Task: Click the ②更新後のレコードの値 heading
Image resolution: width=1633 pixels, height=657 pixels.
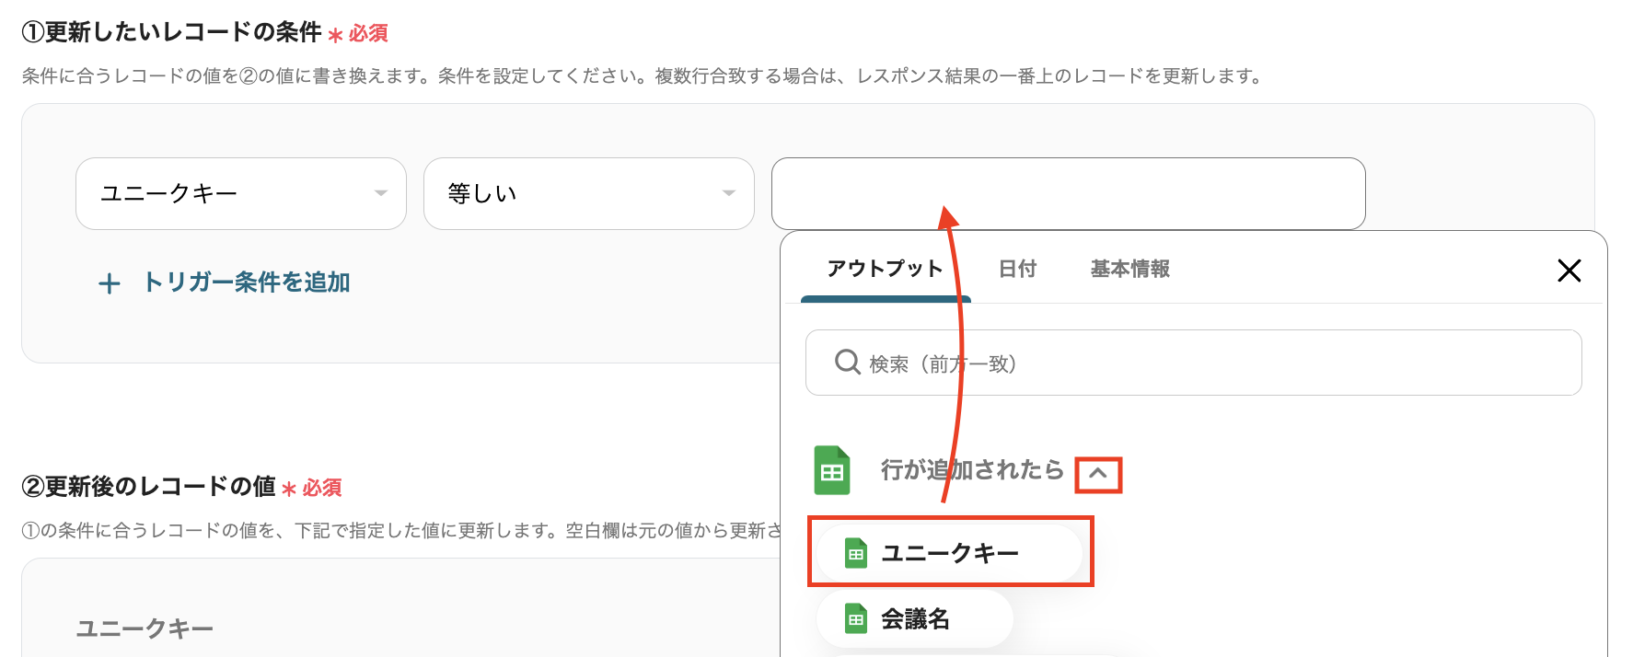Action: point(148,487)
